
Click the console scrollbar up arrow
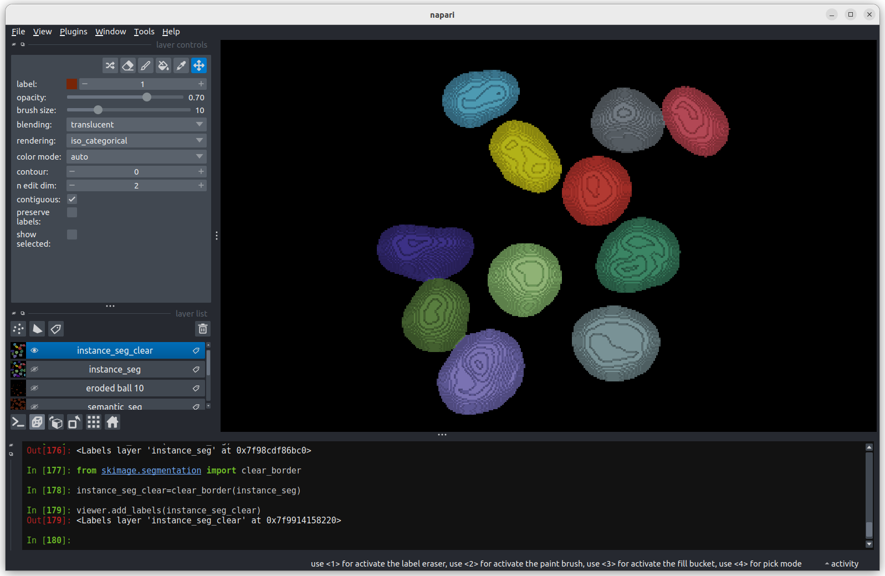869,447
